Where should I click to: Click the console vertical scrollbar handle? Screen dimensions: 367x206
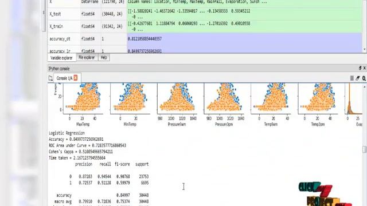pos(365,149)
